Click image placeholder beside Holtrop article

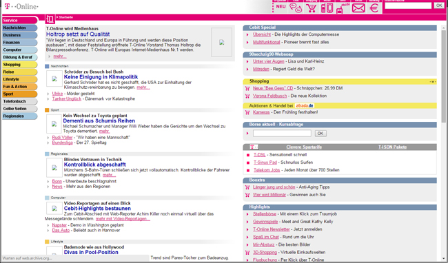[221, 42]
